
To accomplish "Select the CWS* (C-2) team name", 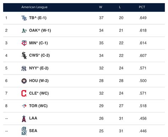I will point(39,55).
